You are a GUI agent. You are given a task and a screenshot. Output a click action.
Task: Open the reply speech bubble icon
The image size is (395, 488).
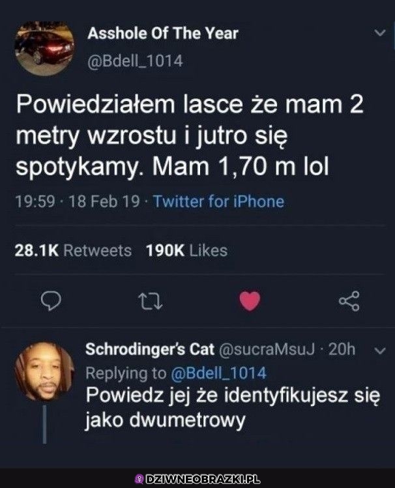[51, 301]
